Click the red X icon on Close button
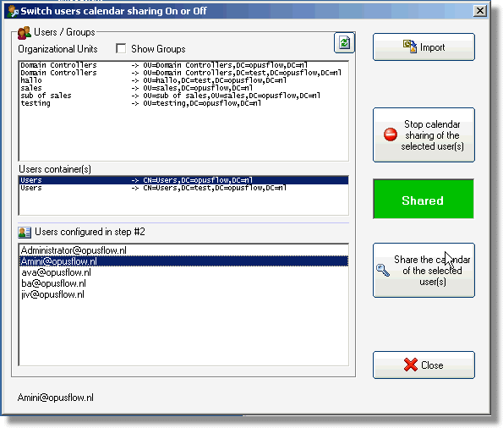This screenshot has height=428, width=503. click(411, 365)
